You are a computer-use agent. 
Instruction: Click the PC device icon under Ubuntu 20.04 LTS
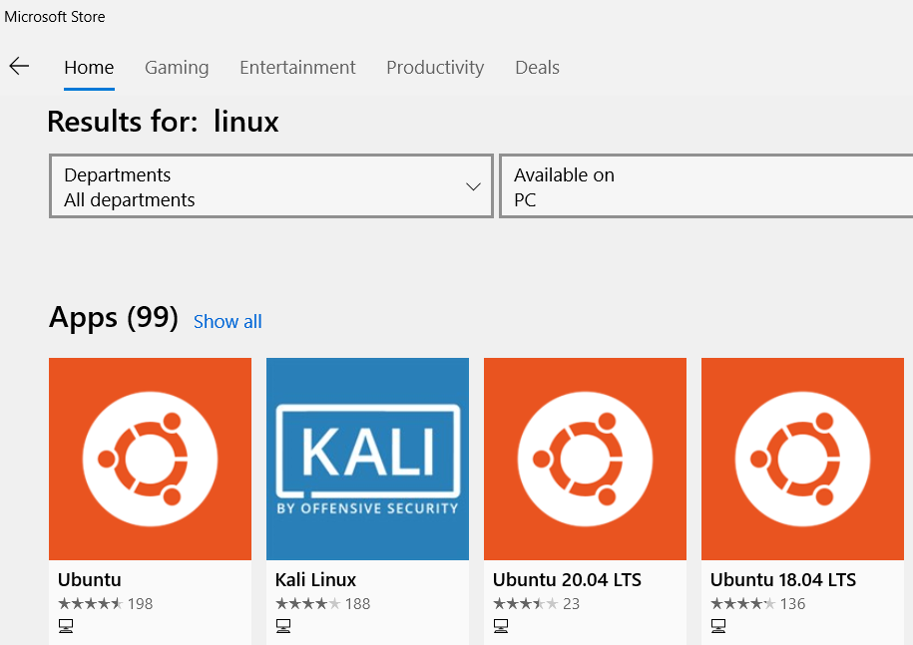click(x=501, y=626)
